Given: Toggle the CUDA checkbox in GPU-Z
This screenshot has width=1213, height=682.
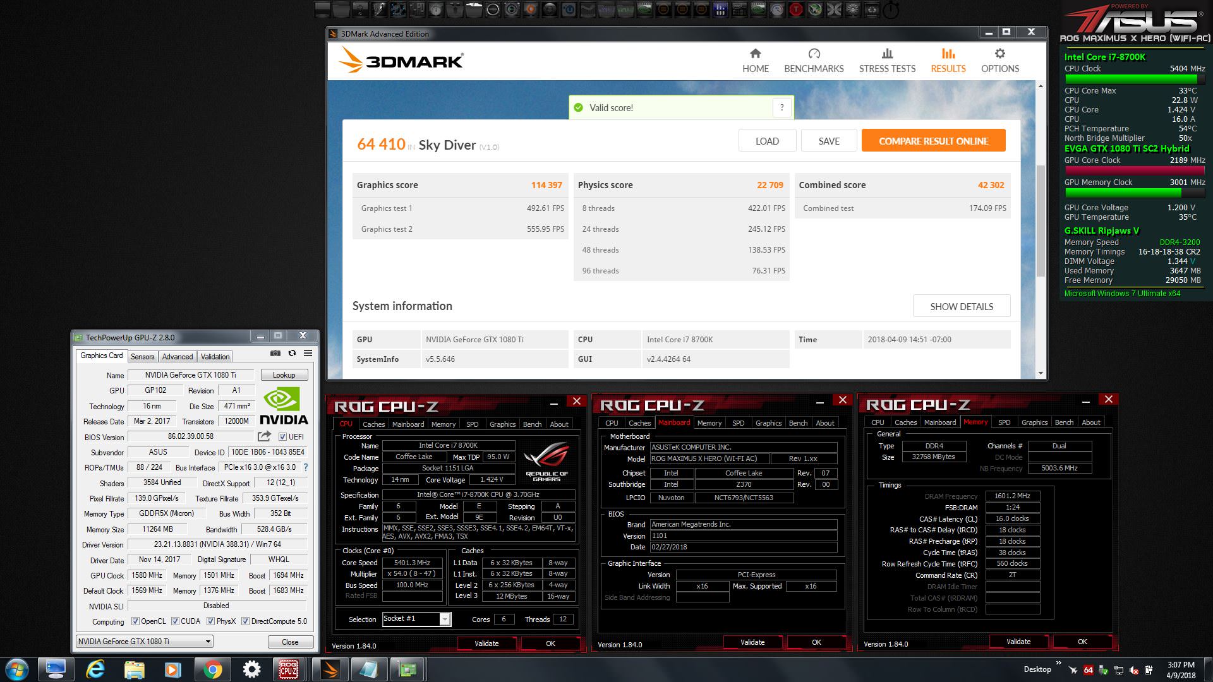Looking at the screenshot, I should [x=175, y=621].
